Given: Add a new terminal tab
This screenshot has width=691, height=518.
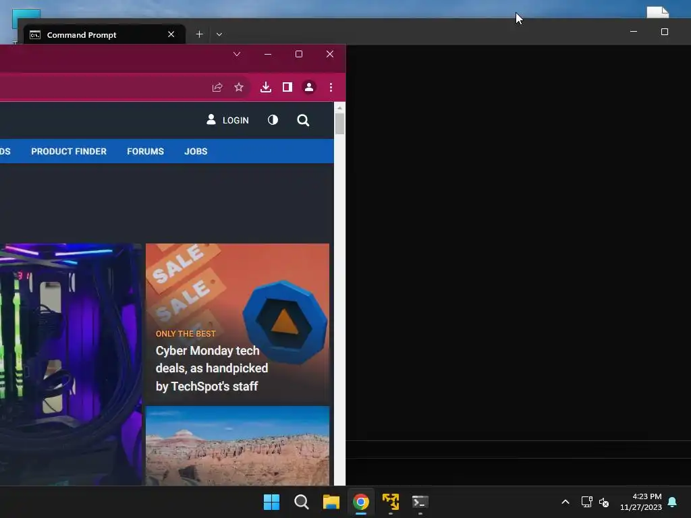Looking at the screenshot, I should pyautogui.click(x=199, y=34).
